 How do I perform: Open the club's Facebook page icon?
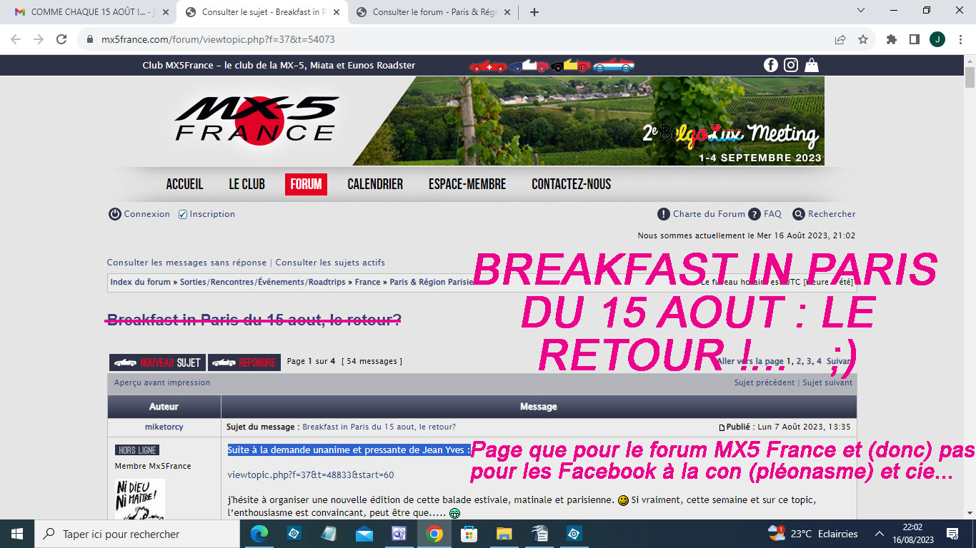click(771, 65)
